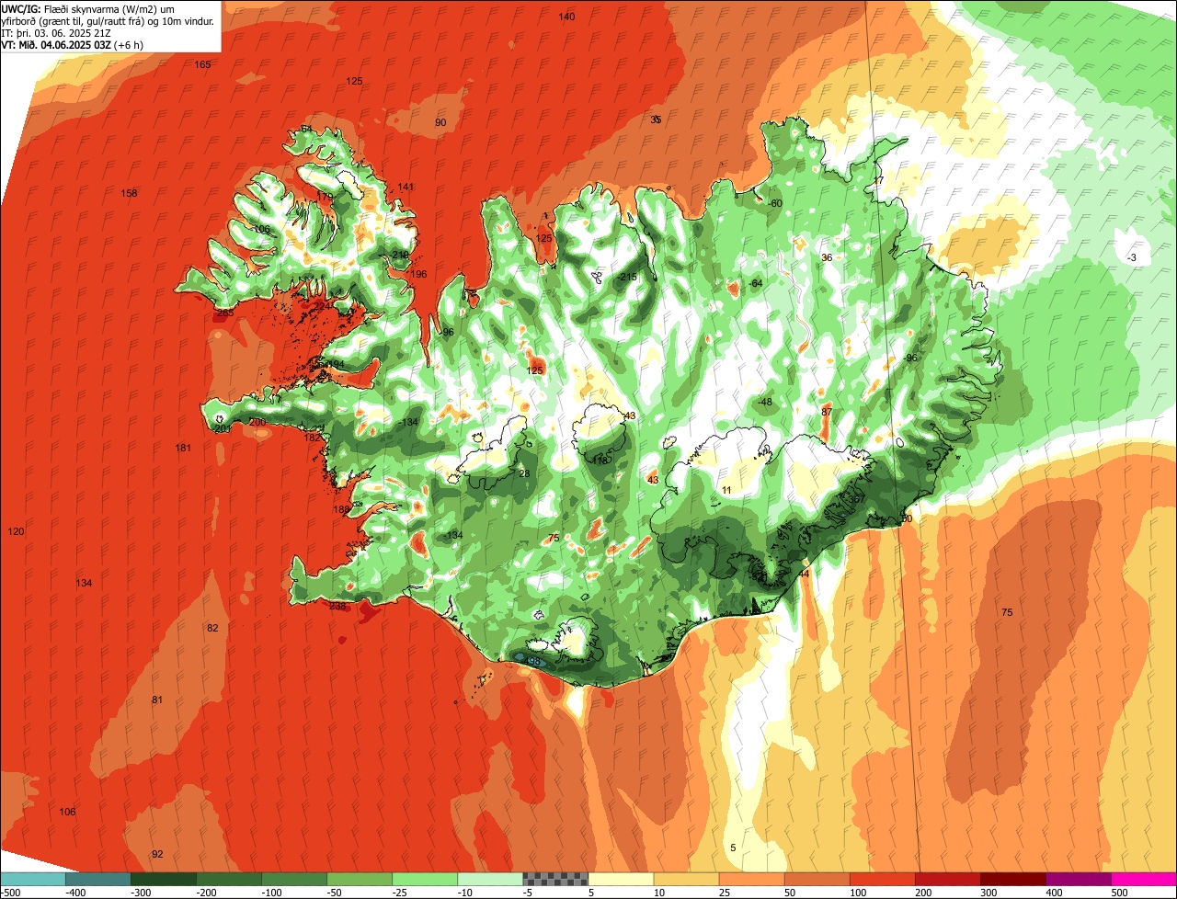Click the legend swatch between -500 and -400
This screenshot has width=1177, height=899.
tap(33, 879)
